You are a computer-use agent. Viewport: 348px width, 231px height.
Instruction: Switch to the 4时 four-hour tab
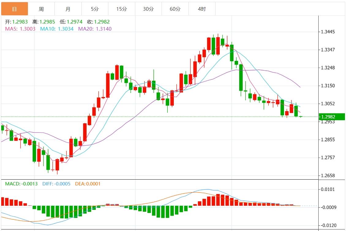point(202,9)
